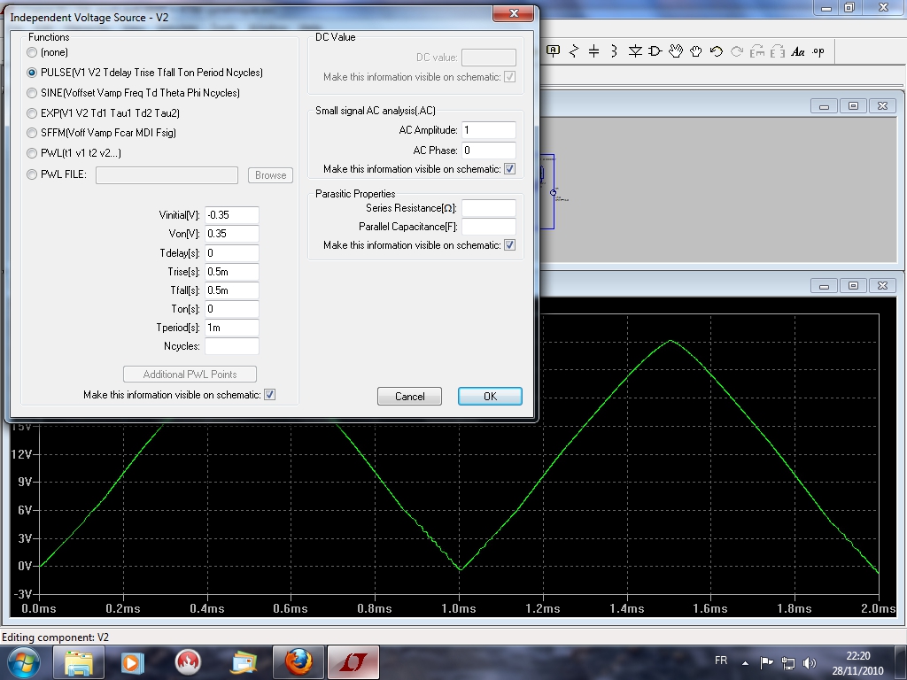Select the PWL FILE radio button
The height and width of the screenshot is (680, 907).
click(x=32, y=174)
